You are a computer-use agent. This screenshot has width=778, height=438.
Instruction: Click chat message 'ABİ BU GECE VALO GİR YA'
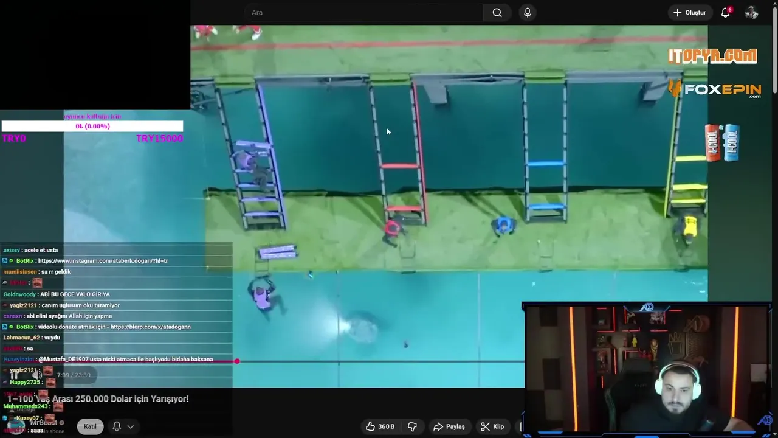75,294
